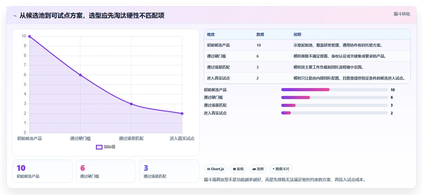Click the 通过硬门槛 label in the progress list
The width and height of the screenshot is (423, 195).
tap(213, 97)
